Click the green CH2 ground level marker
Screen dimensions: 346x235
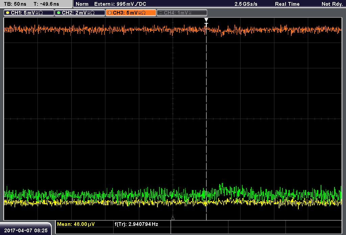[x=8, y=194]
